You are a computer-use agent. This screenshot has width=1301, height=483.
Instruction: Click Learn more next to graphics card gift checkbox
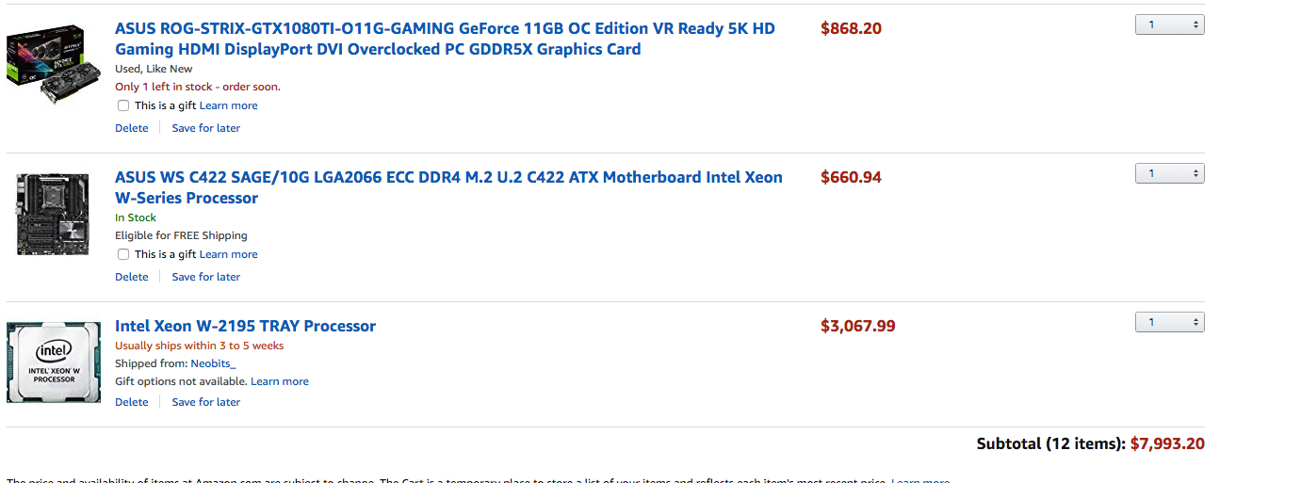[x=229, y=105]
